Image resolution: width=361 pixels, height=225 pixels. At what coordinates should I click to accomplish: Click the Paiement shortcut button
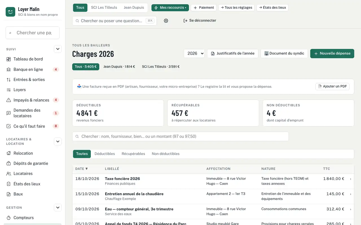pyautogui.click(x=204, y=8)
